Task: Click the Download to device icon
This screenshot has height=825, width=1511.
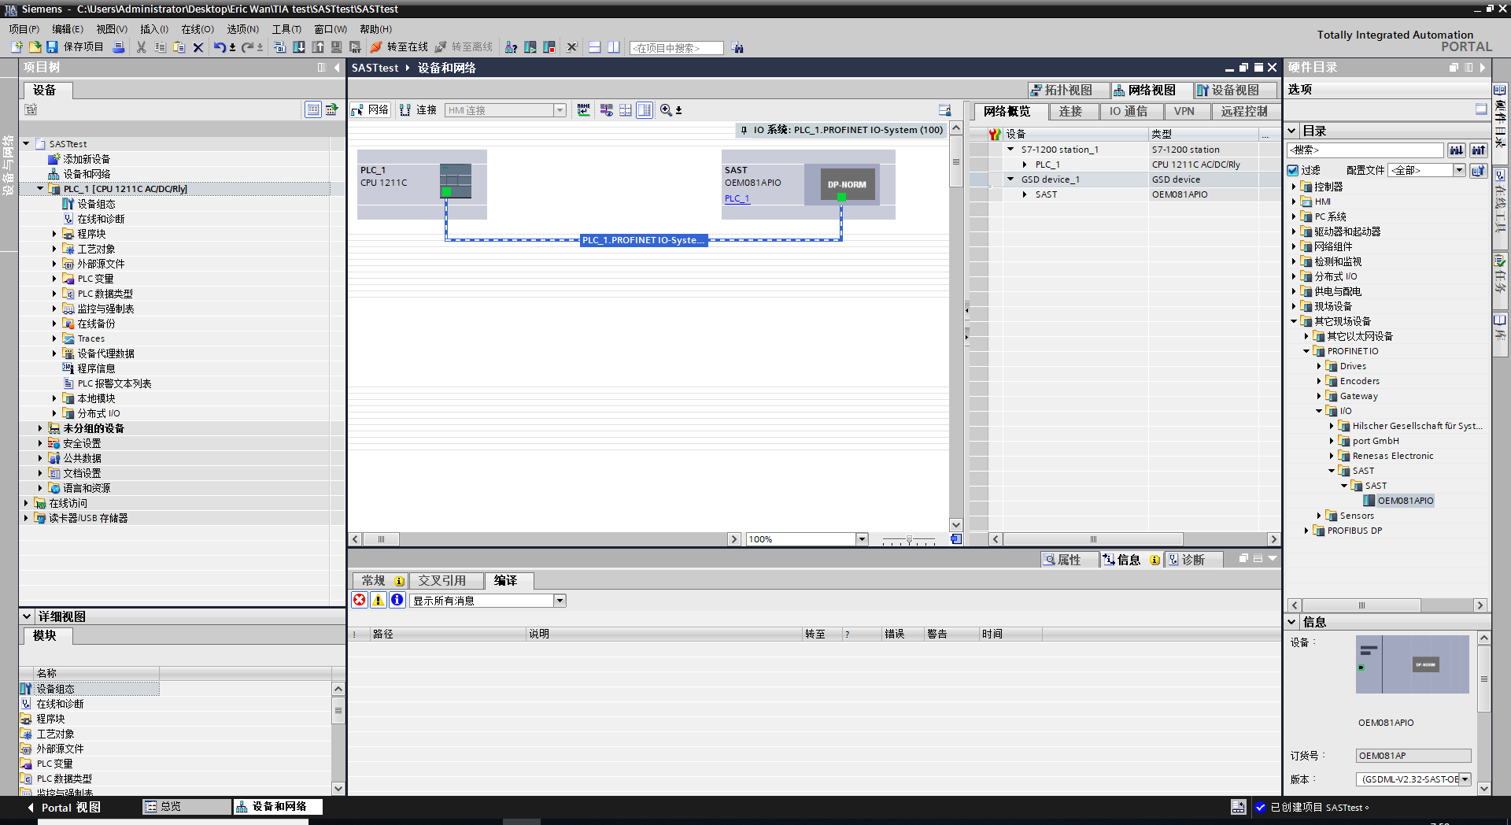Action: coord(299,47)
